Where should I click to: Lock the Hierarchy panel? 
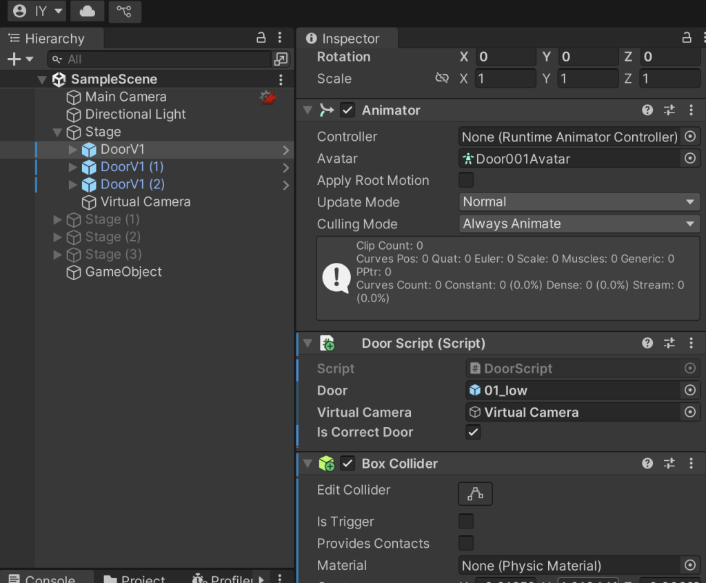[x=261, y=38]
